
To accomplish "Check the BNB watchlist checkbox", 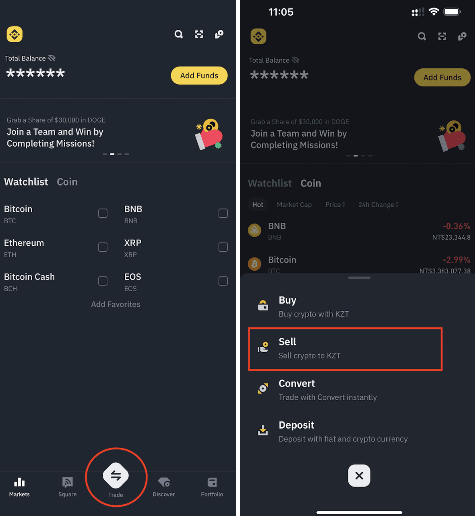I will point(223,213).
